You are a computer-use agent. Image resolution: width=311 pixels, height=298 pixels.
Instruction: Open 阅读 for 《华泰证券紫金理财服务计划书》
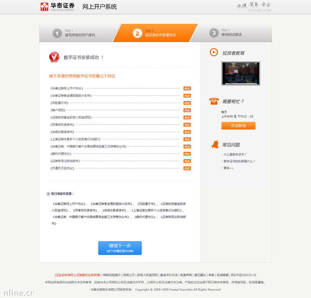187,96
